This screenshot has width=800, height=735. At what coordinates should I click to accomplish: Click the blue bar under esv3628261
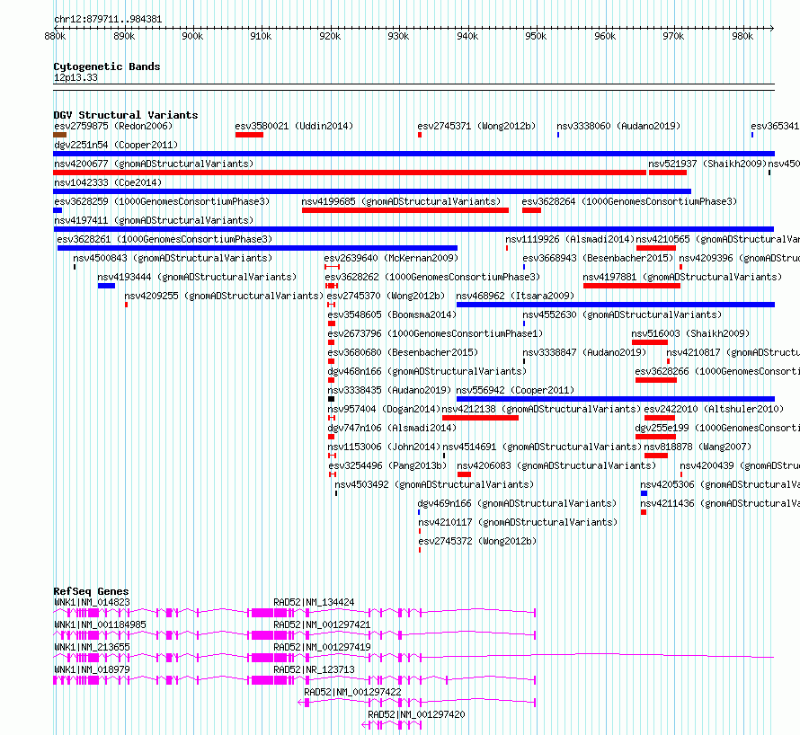click(257, 248)
